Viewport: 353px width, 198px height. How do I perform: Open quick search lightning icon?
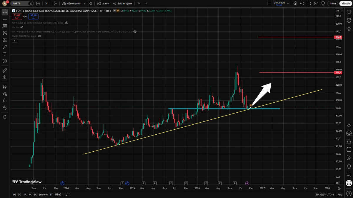click(295, 4)
